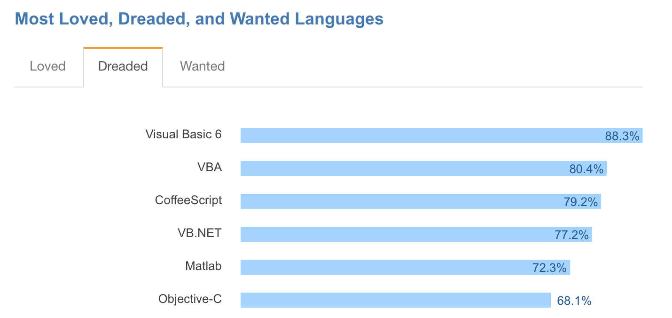Viewport: 672px width, 318px height.
Task: Click the Matlab label
Action: (x=203, y=266)
